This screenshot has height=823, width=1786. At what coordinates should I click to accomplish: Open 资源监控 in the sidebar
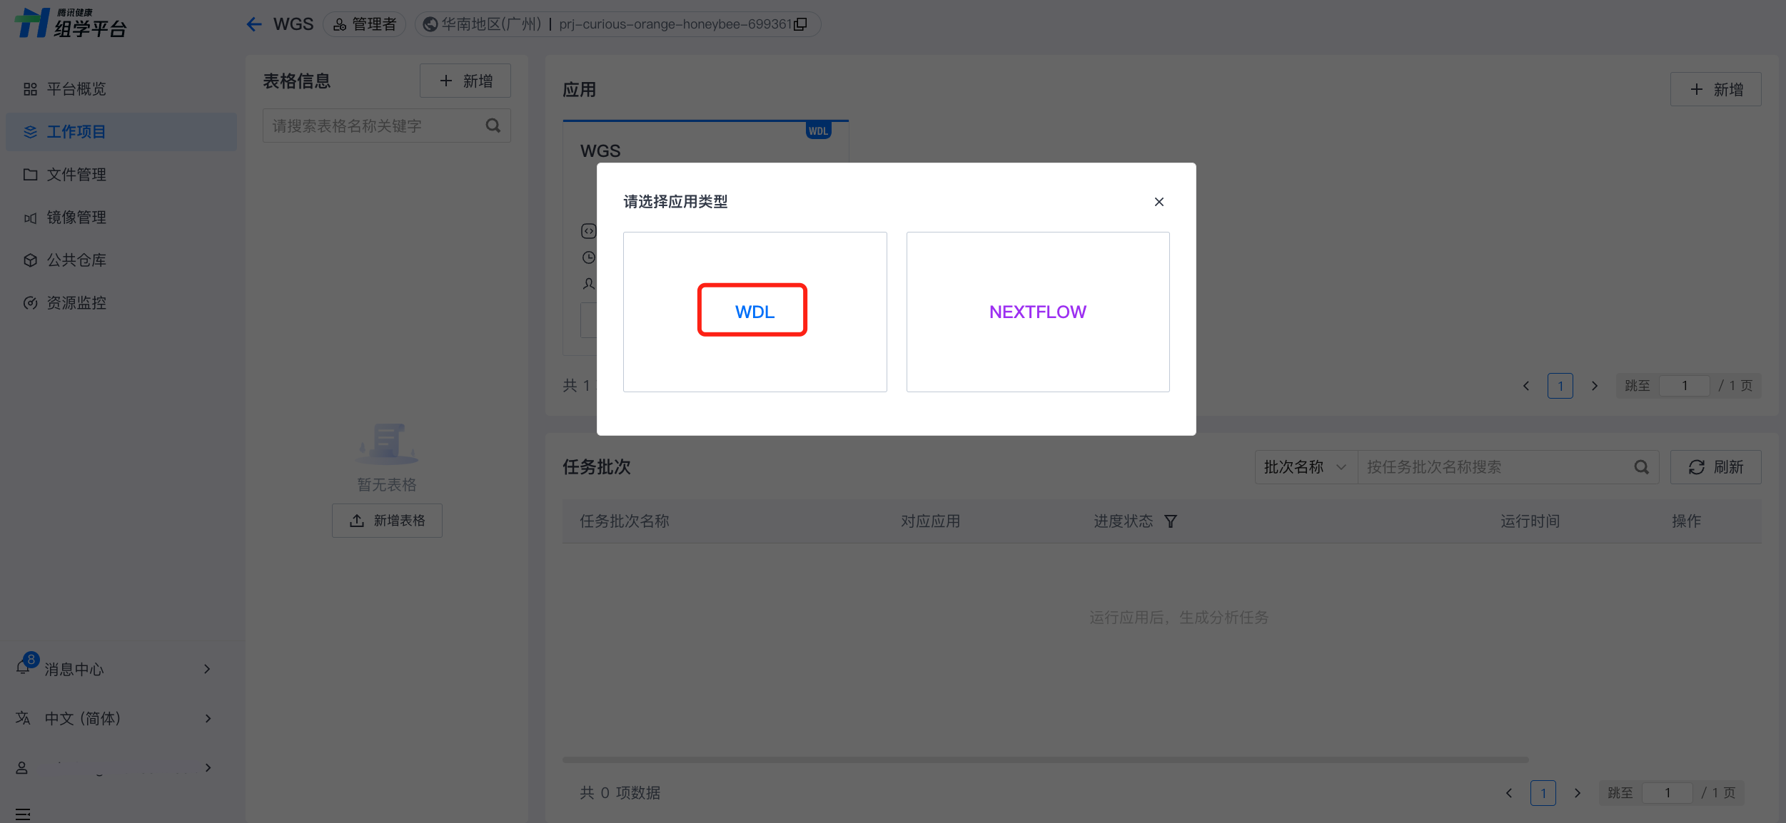click(76, 303)
